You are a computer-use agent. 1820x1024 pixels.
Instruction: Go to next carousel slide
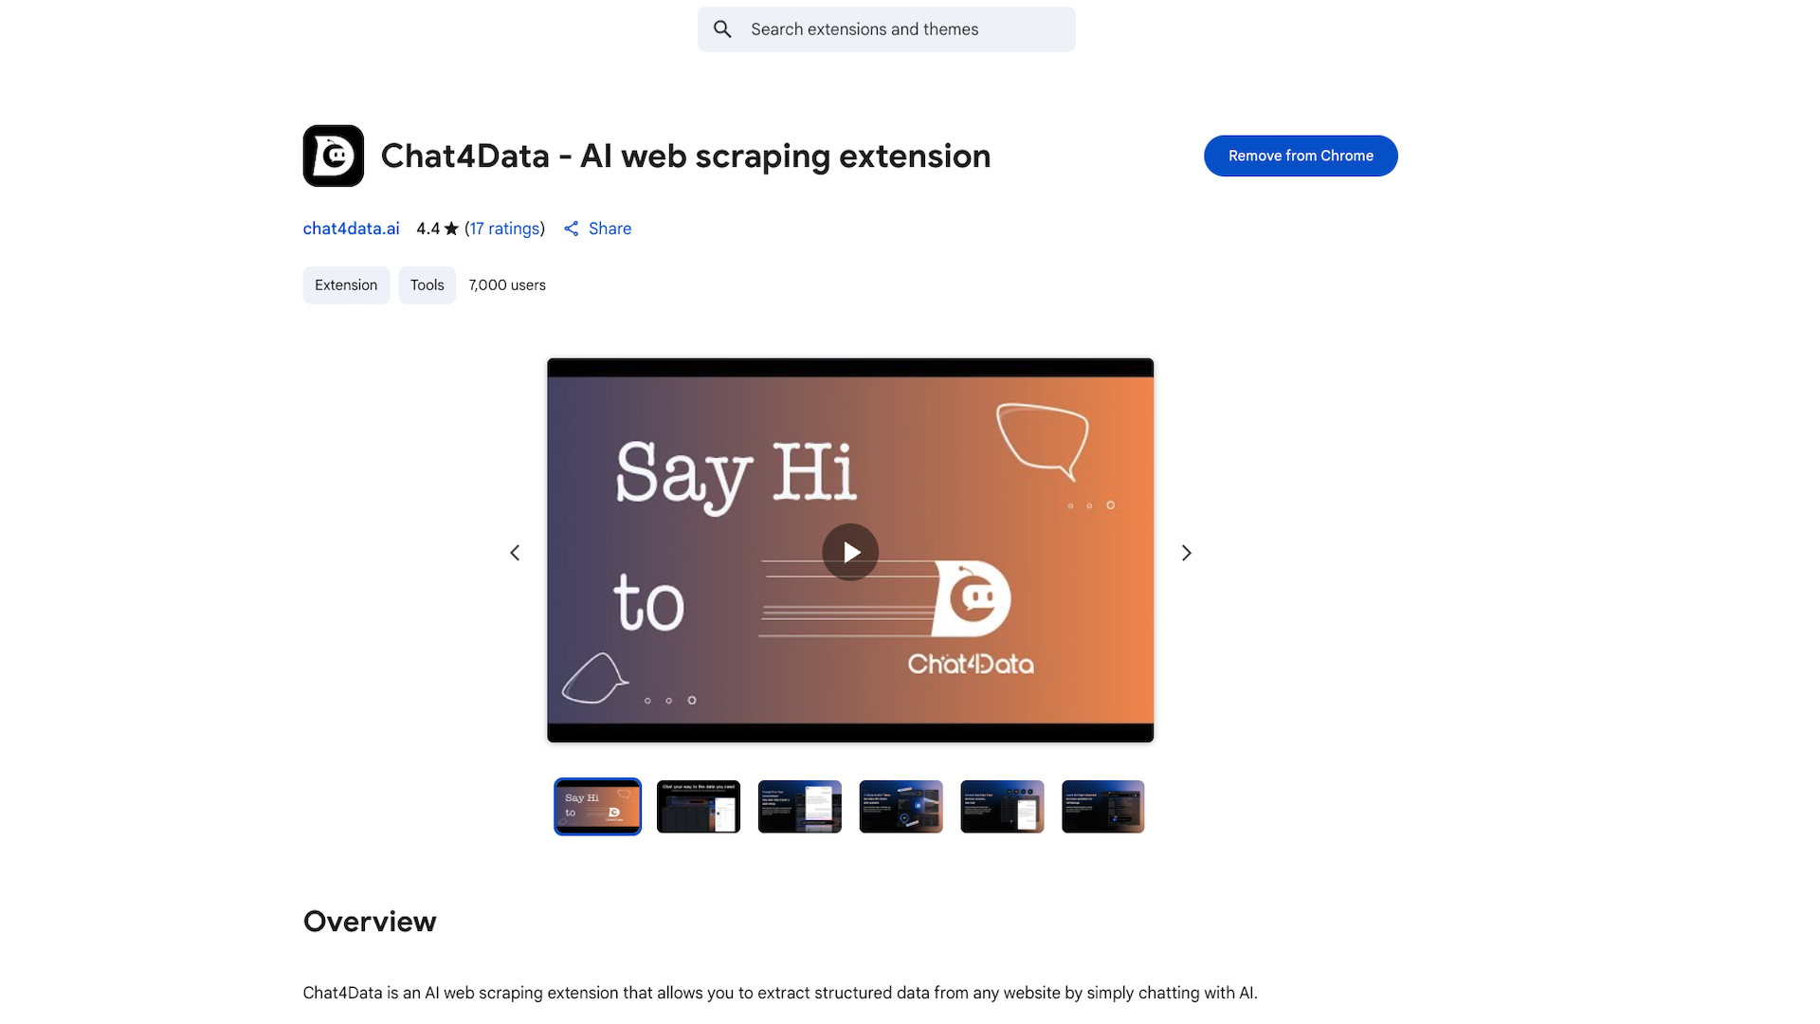pos(1186,553)
